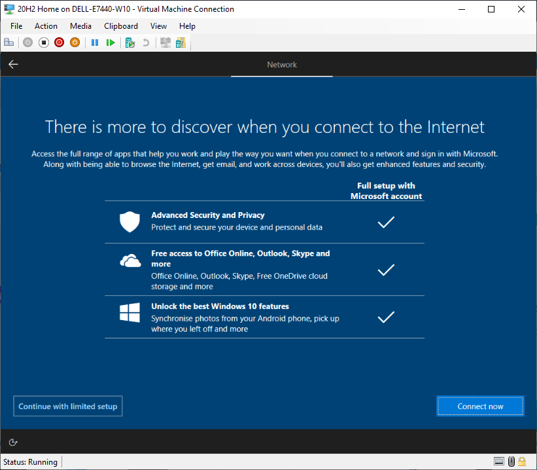Screen dimensions: 537x470
Task: Open the Clipboard menu
Action: click(121, 26)
